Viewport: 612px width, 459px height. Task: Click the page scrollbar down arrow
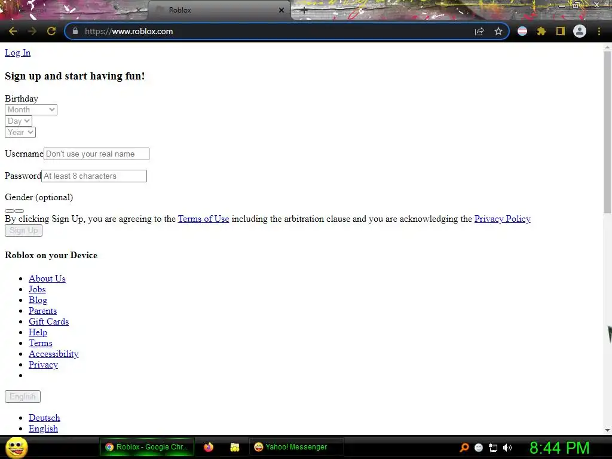607,430
